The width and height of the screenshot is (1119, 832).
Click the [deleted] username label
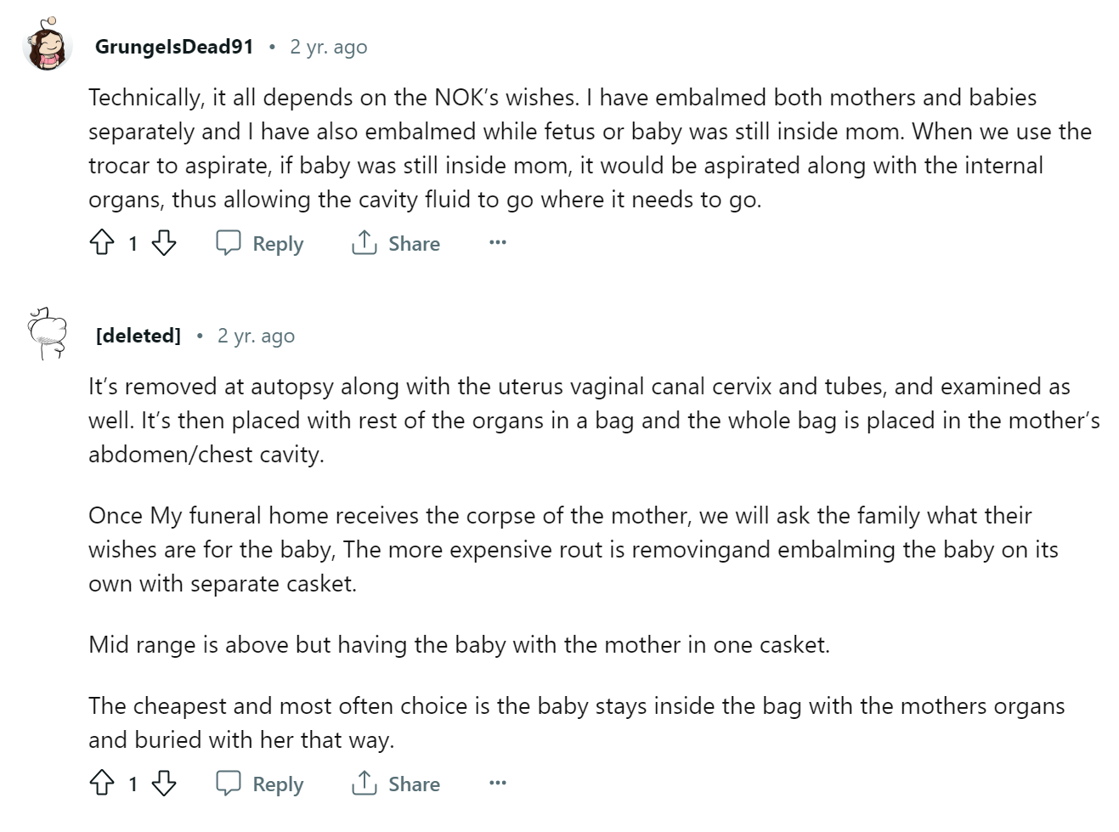point(138,336)
